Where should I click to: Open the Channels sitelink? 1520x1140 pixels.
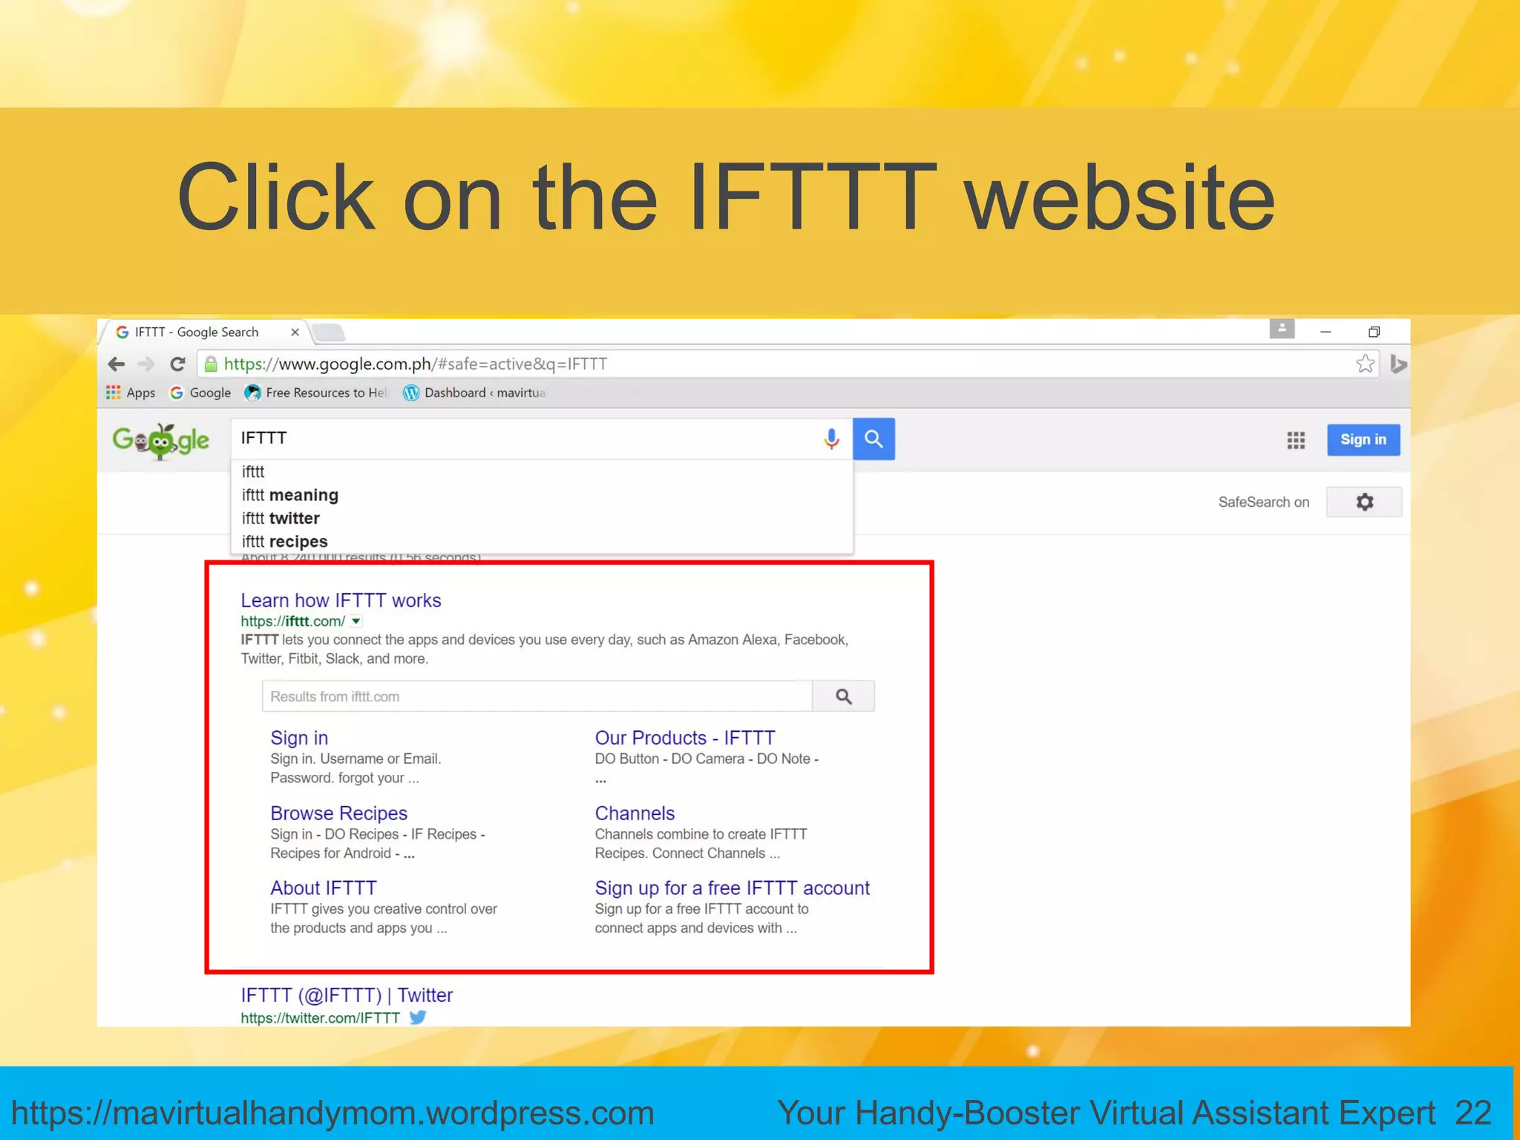635,813
